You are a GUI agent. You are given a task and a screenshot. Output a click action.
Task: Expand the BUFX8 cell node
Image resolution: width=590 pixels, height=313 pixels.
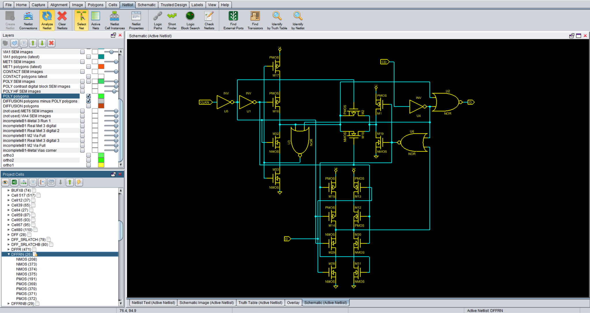[9, 190]
